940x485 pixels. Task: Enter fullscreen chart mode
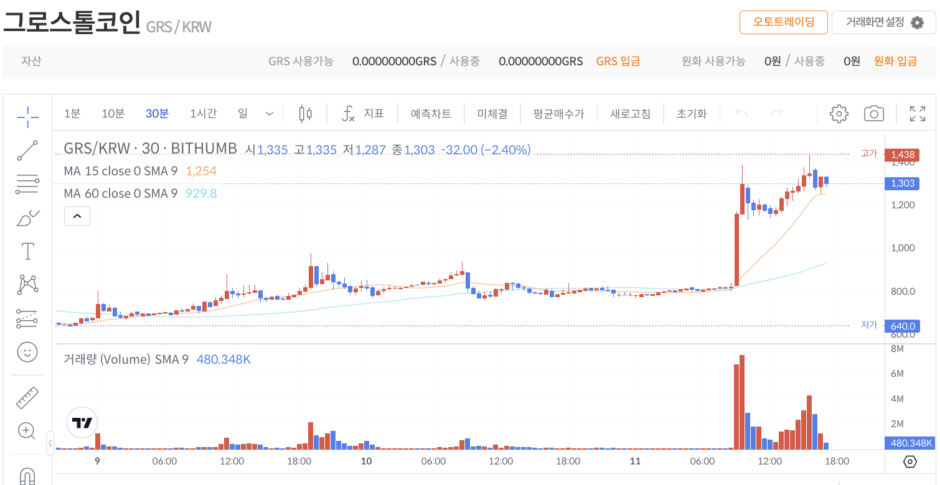pyautogui.click(x=917, y=113)
